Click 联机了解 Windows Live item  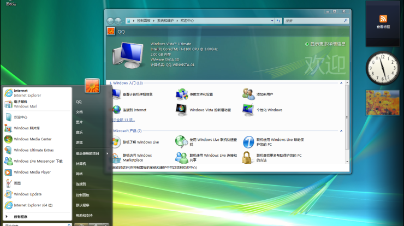136,142
